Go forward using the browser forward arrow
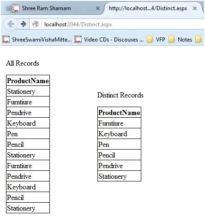 coord(23,24)
